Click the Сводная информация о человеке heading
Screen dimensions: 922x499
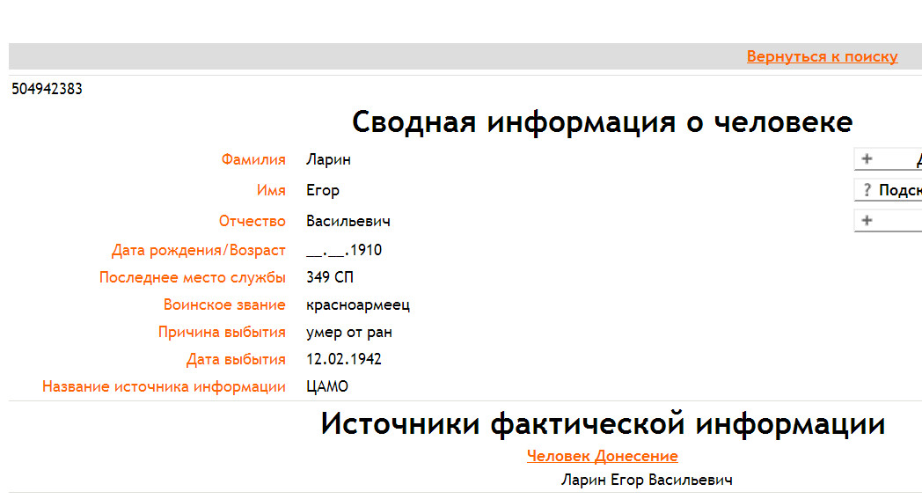[602, 121]
